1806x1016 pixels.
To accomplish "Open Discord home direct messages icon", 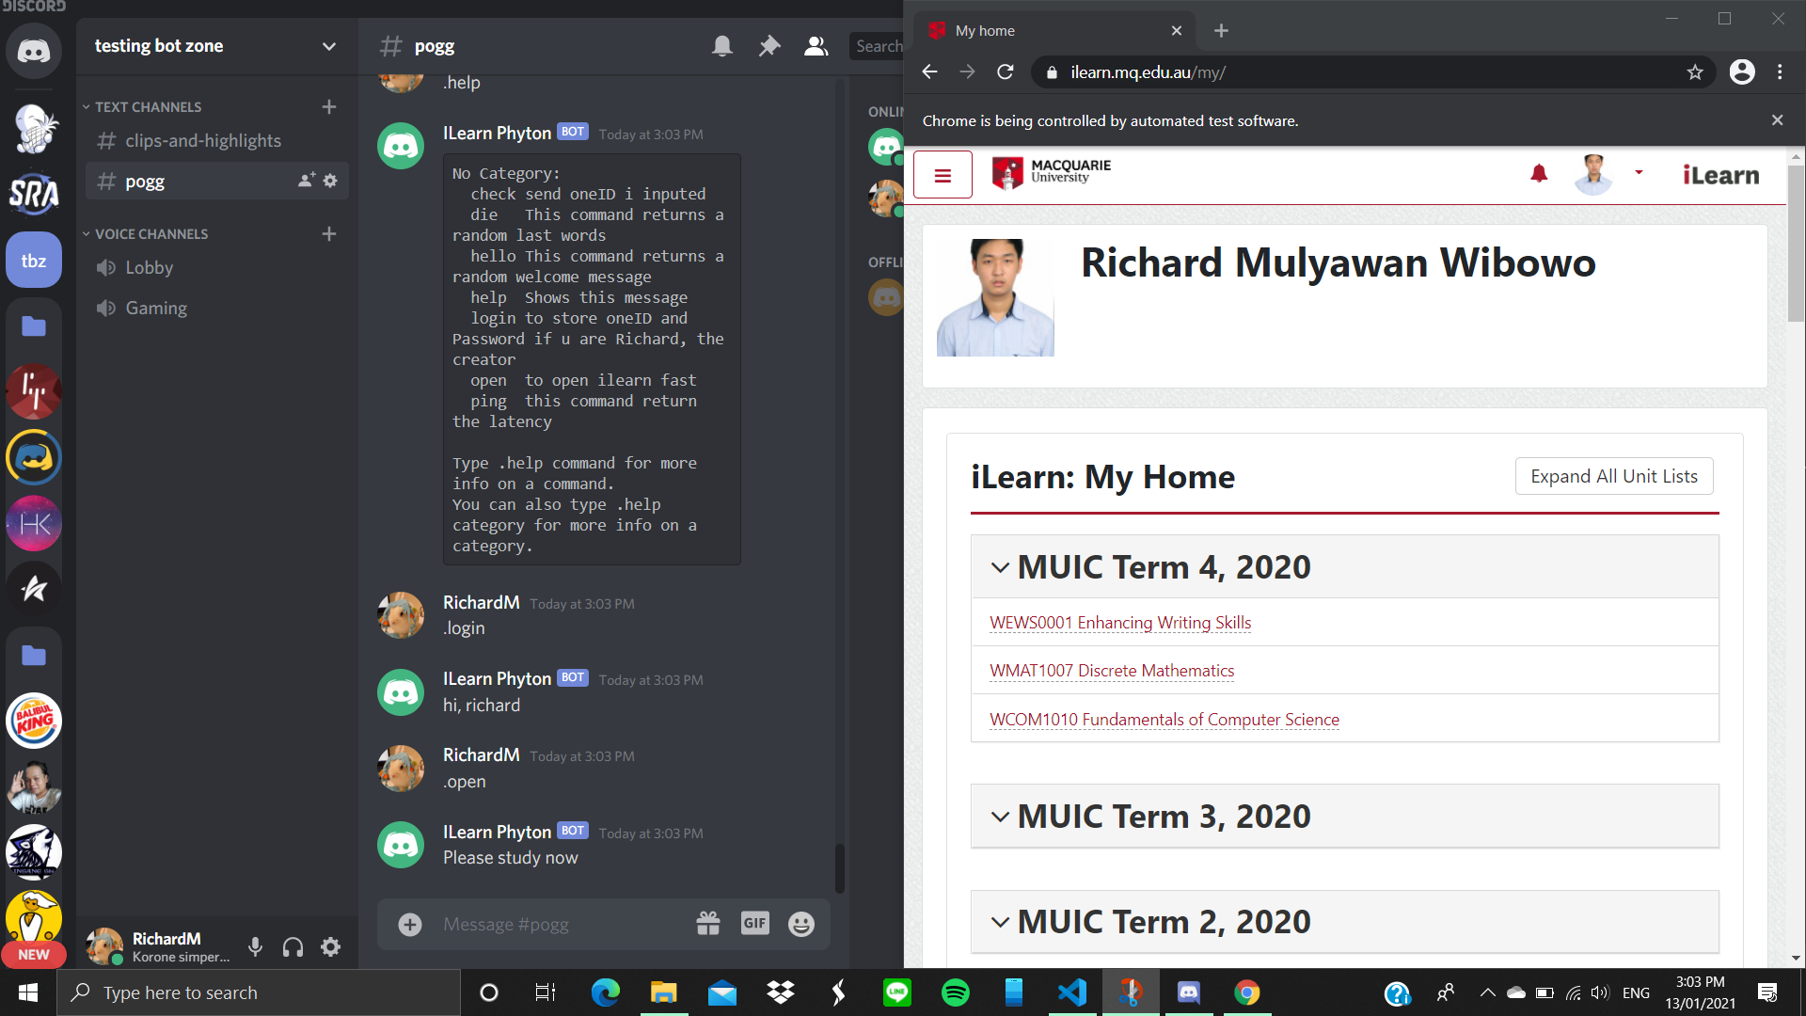I will (x=34, y=50).
